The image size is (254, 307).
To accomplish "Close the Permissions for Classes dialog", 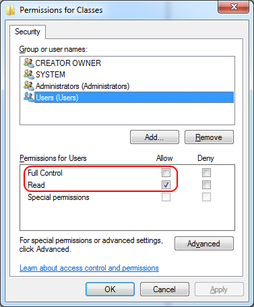I will 234,7.
